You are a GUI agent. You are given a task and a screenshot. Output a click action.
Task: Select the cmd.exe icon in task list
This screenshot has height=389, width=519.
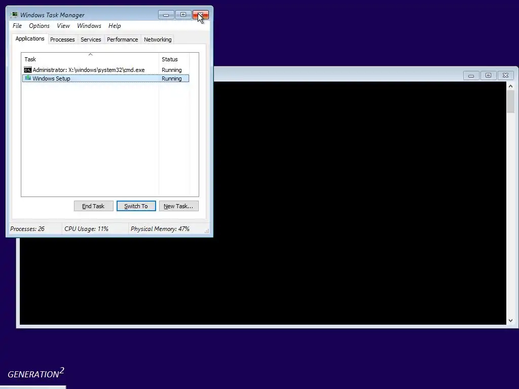click(28, 70)
